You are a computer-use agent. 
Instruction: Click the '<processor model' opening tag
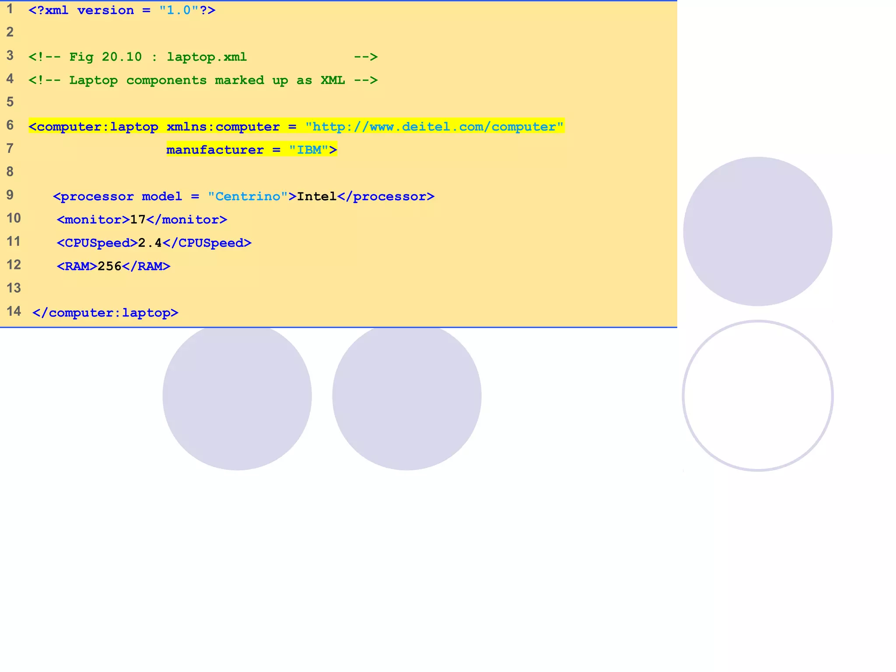coord(117,196)
